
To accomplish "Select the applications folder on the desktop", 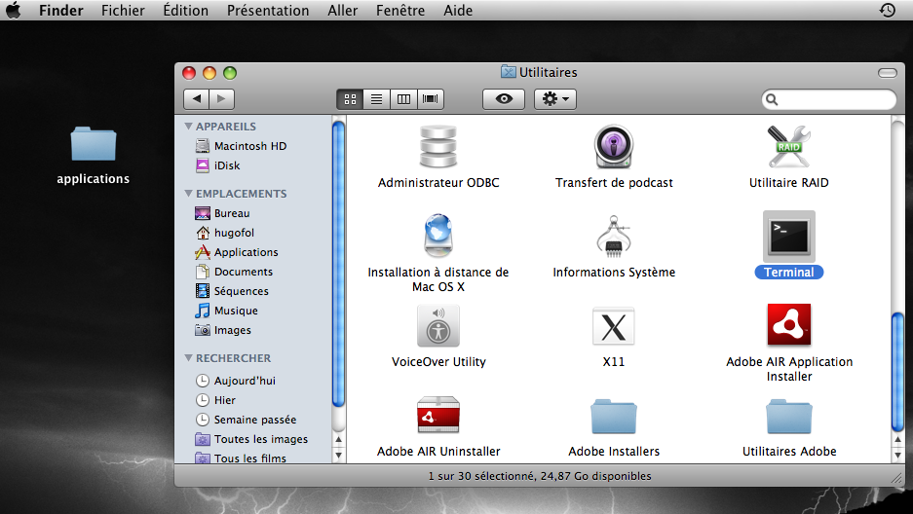I will pos(94,144).
